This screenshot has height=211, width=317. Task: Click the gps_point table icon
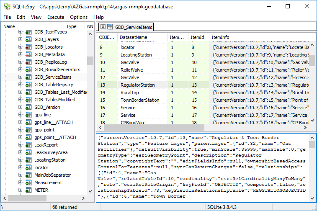(28, 130)
